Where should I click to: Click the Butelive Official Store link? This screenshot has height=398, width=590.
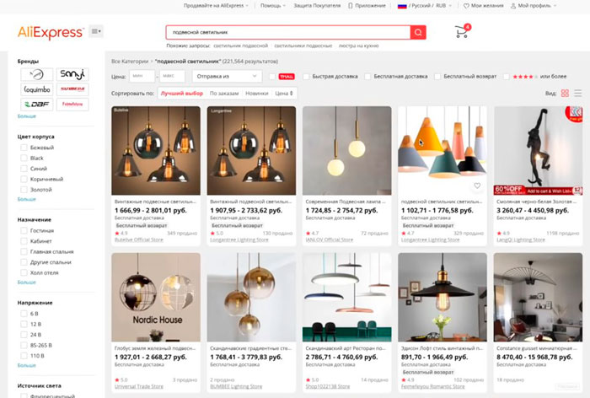[139, 239]
